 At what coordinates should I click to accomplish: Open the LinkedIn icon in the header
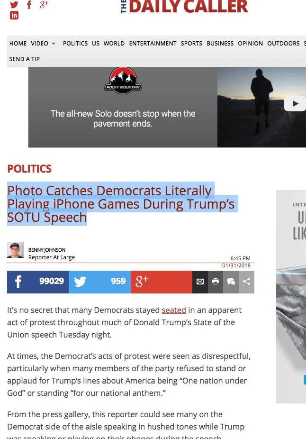[14, 15]
